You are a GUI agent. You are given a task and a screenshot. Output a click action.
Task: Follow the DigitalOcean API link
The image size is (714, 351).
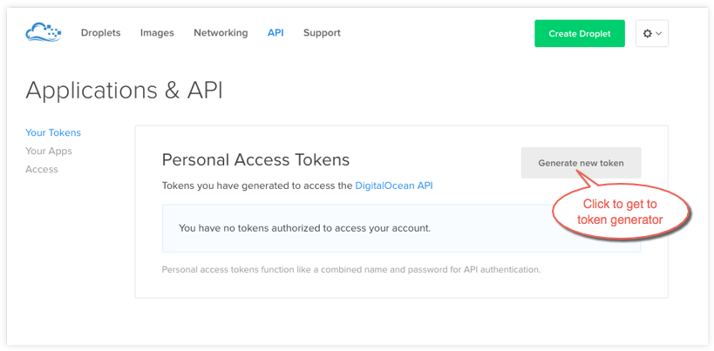tap(393, 186)
